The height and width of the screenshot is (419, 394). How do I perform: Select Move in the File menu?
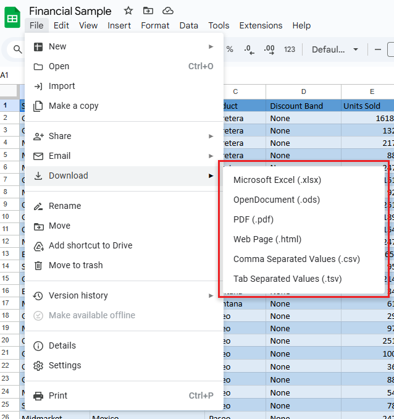(124, 226)
